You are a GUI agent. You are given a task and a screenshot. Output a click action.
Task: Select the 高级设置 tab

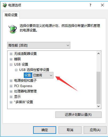click(x=11, y=15)
